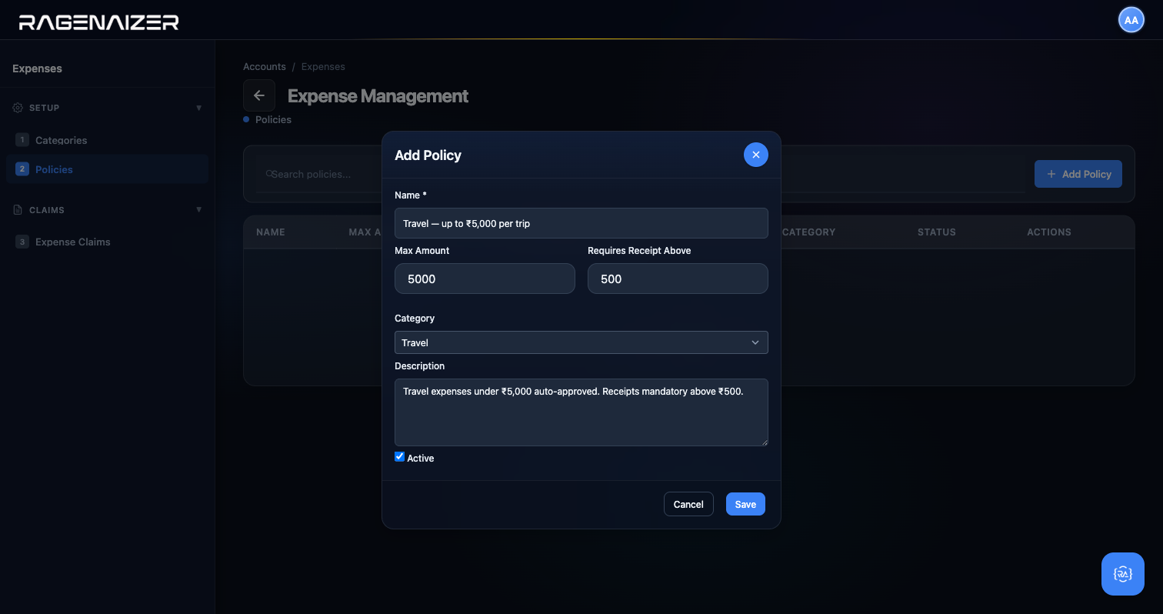Click the CATEGORY column header

[808, 232]
